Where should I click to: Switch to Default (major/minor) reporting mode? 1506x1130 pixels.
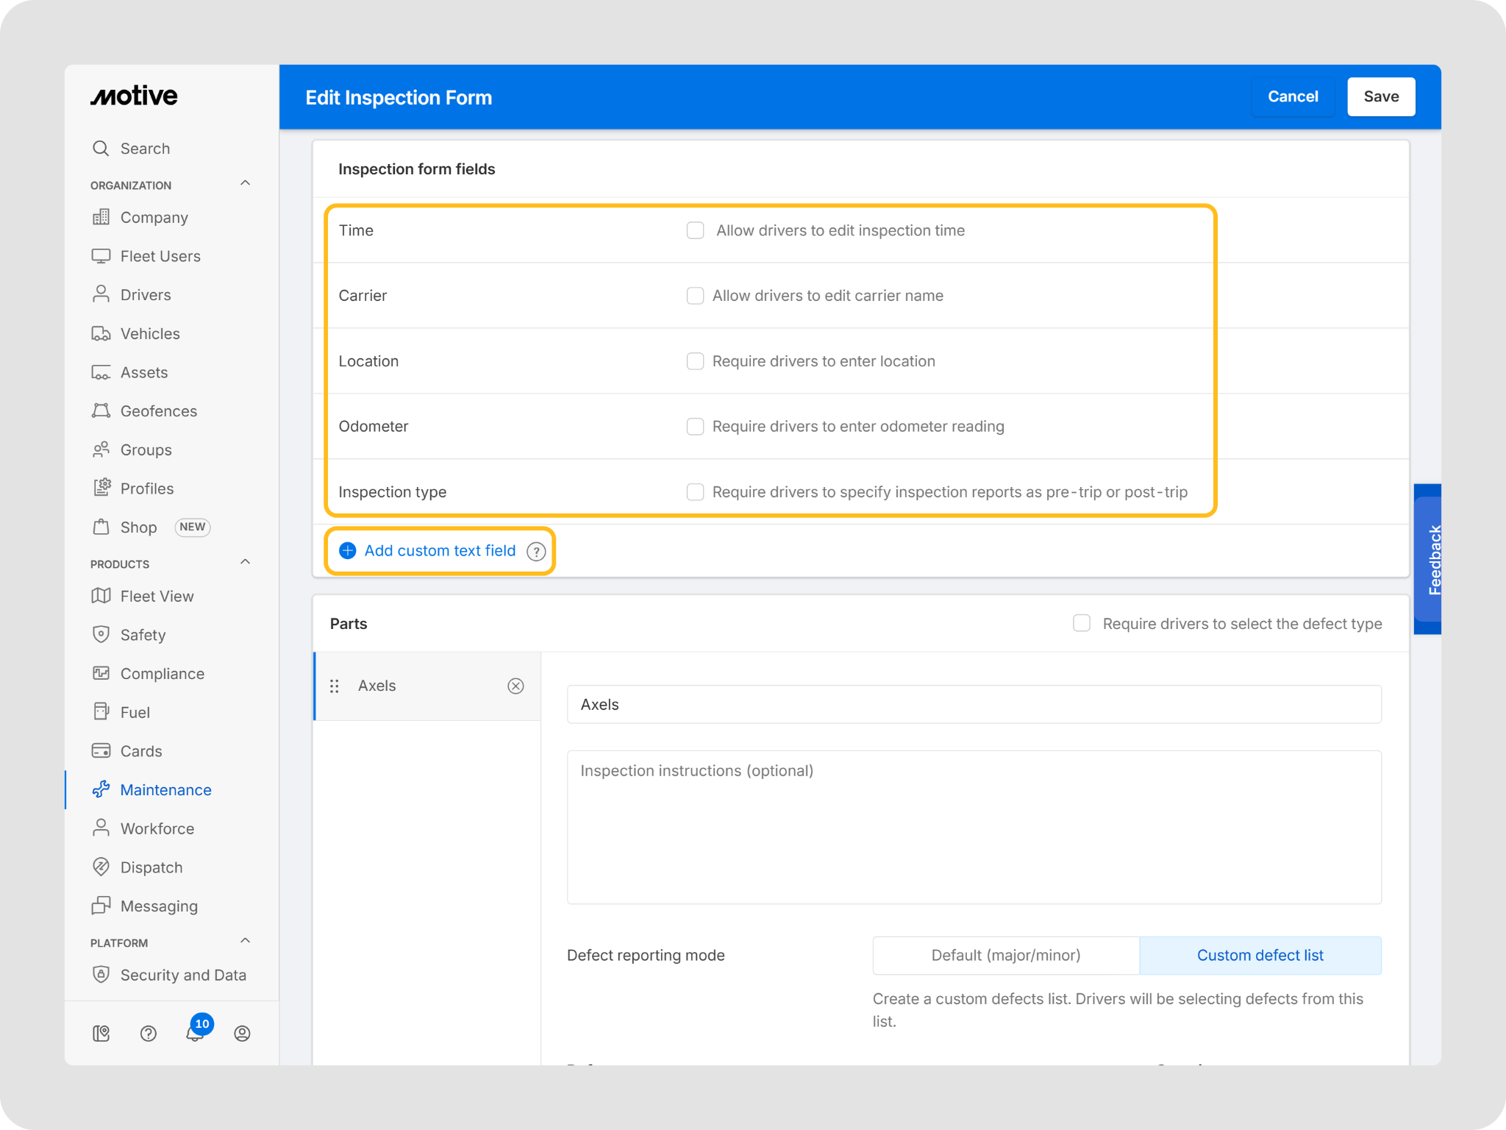point(1005,955)
